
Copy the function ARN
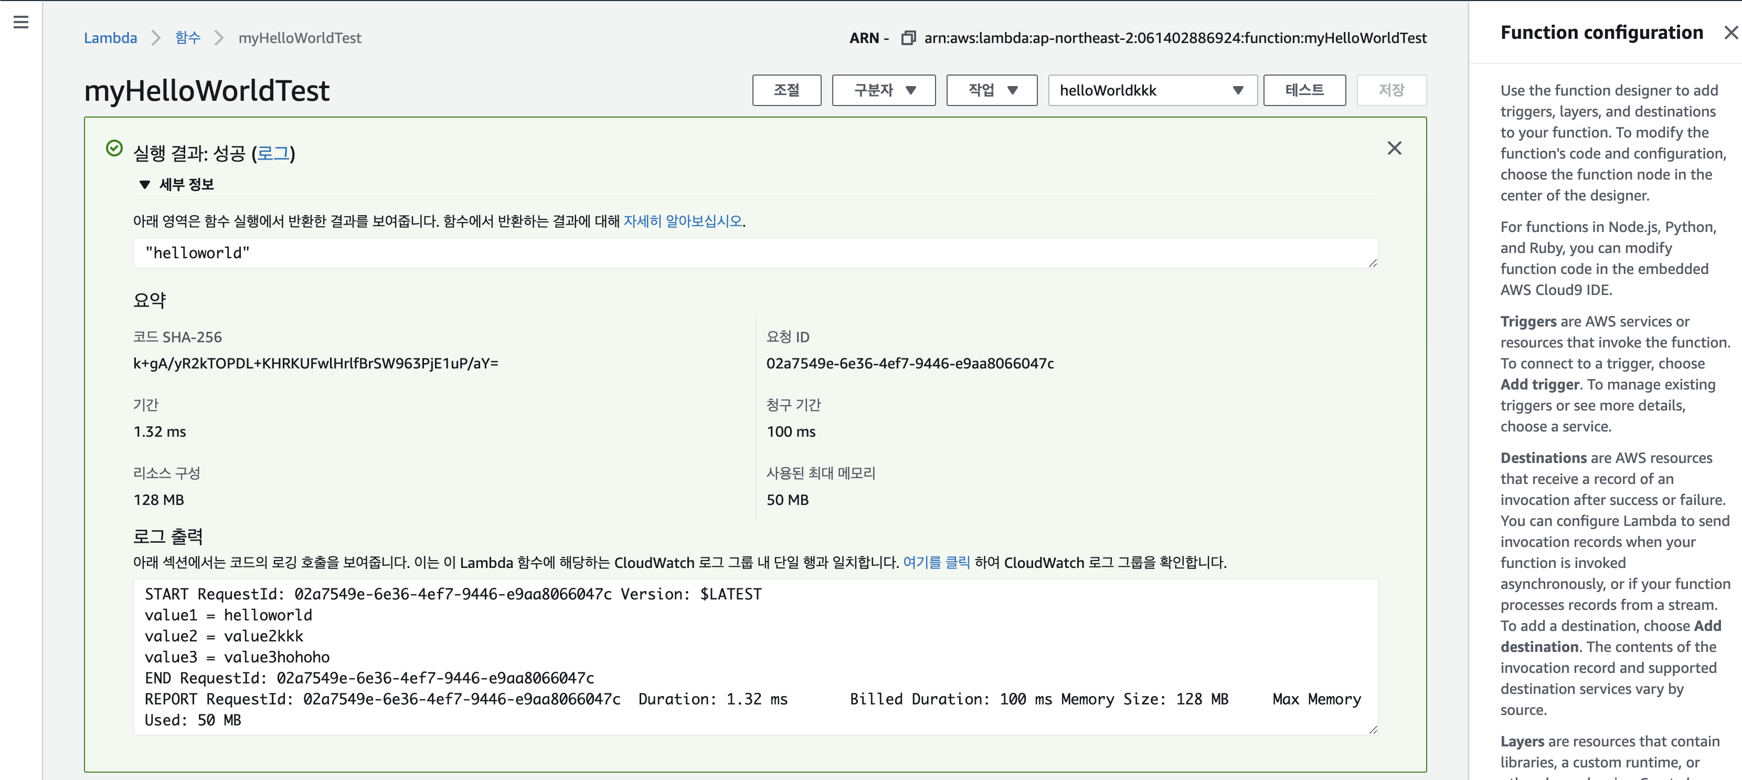908,38
